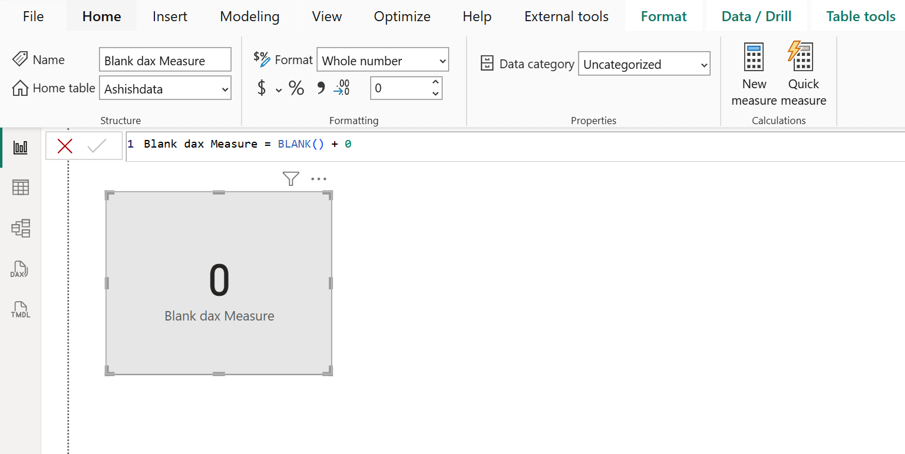Screen dimensions: 905x454
Task: Switch to the Modeling ribbon tab
Action: coord(249,16)
